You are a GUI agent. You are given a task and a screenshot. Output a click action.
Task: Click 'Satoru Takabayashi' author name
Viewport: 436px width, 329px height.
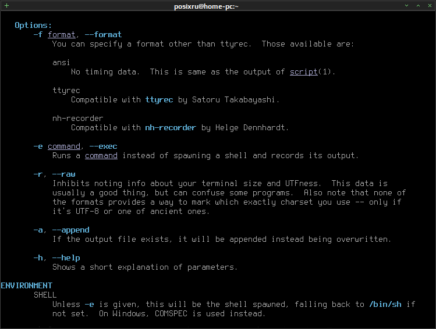233,99
